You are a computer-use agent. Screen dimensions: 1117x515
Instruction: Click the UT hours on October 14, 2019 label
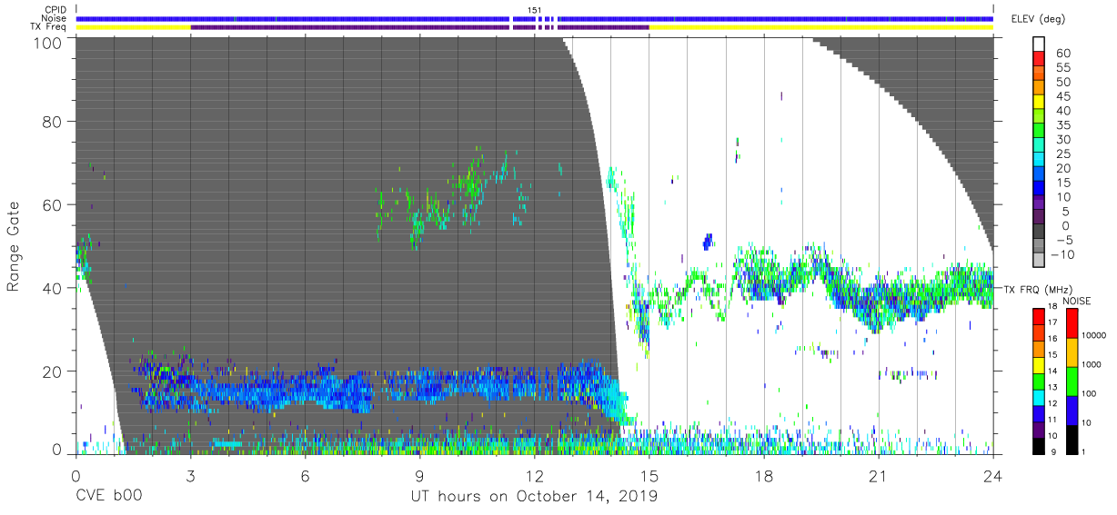pyautogui.click(x=535, y=497)
